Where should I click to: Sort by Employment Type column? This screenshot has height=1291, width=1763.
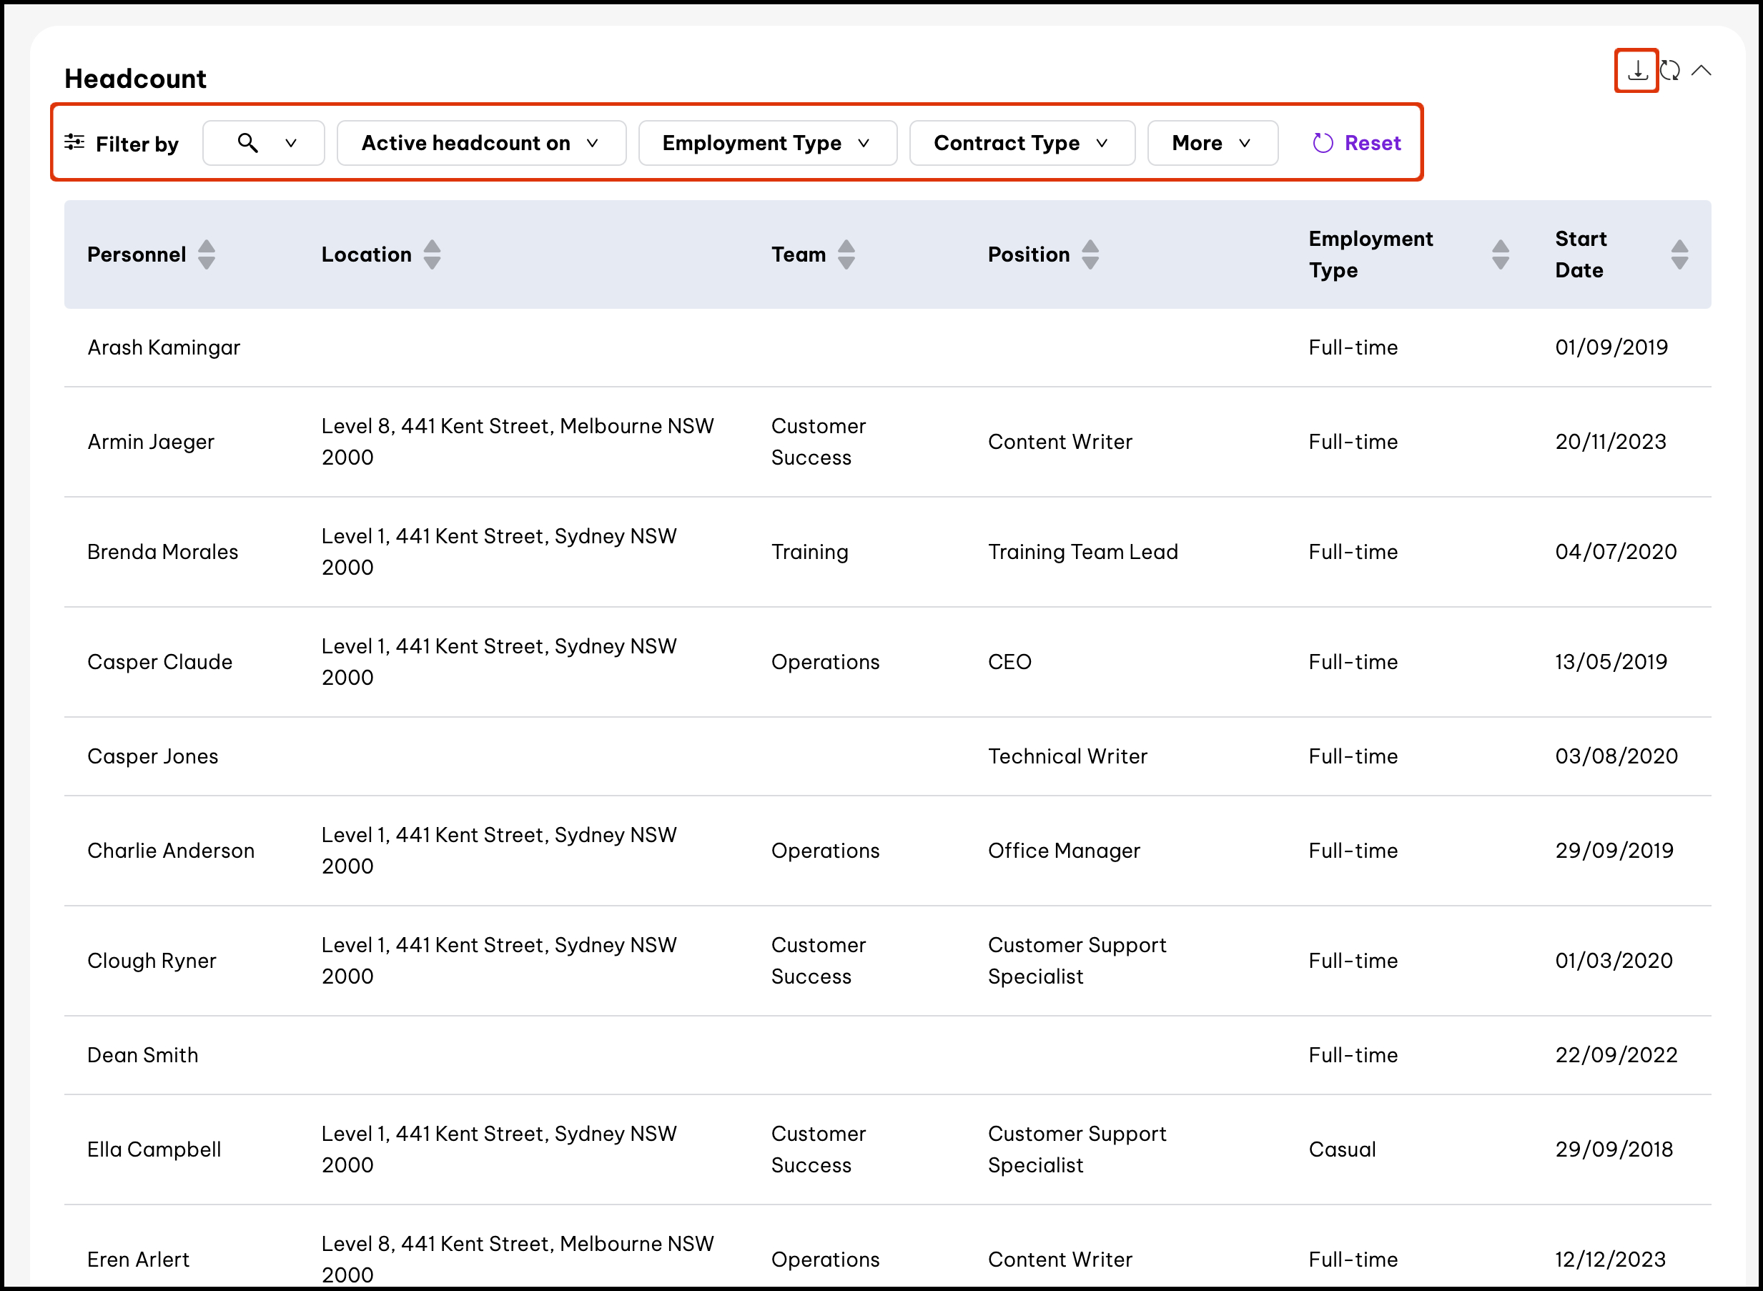click(x=1501, y=254)
